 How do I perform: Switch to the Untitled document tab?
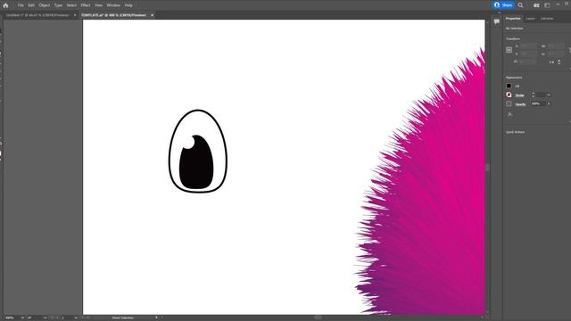pos(37,15)
